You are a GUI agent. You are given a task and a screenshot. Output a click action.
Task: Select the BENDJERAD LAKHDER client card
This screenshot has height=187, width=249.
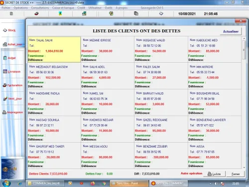215,129
